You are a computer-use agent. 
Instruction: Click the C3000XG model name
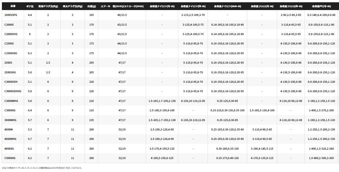point(10,110)
